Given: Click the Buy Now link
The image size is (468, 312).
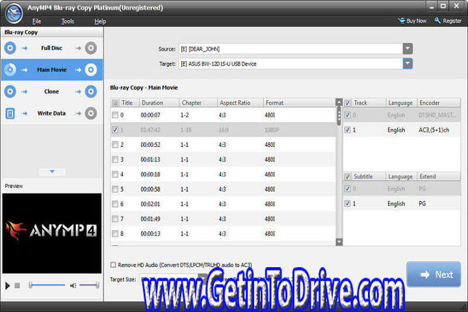Looking at the screenshot, I should click(x=417, y=21).
